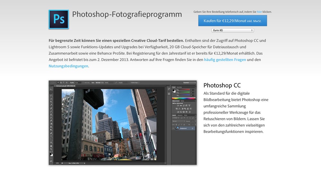The height and width of the screenshot is (172, 321).
Task: Add a Brightness/Contrast adjustment
Action: point(178,106)
